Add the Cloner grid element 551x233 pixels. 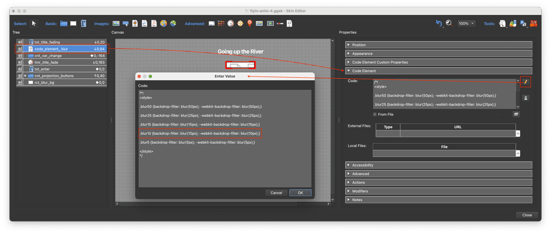(x=221, y=24)
